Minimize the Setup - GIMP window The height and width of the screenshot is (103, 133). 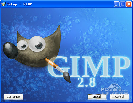117,4
